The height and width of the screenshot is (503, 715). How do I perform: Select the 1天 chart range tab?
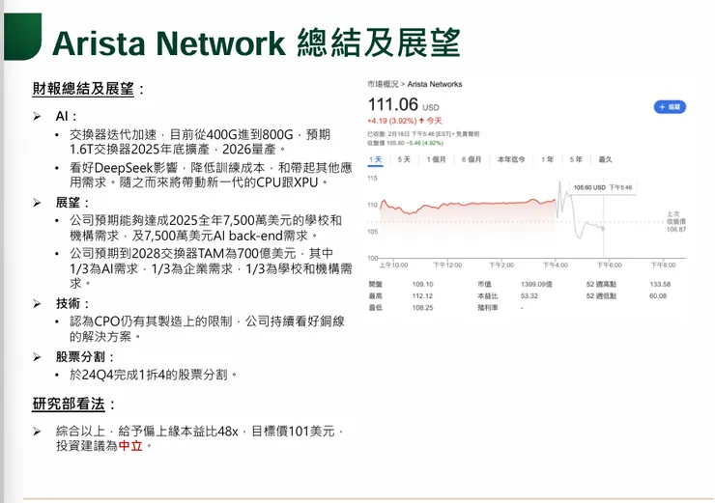375,159
